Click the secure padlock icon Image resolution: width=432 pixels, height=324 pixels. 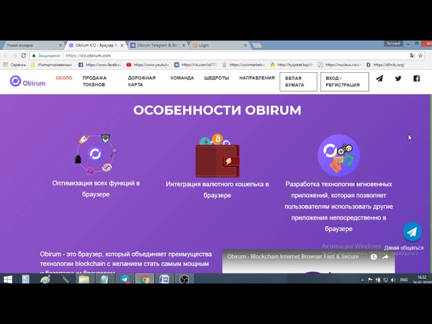tap(34, 55)
